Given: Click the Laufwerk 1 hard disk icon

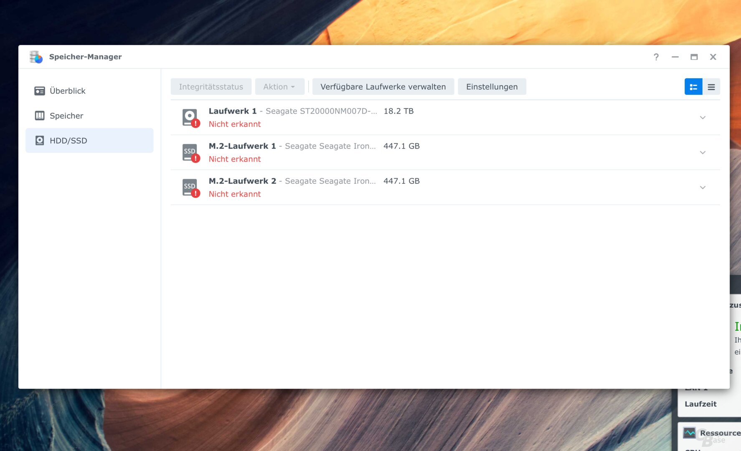Looking at the screenshot, I should tap(190, 117).
